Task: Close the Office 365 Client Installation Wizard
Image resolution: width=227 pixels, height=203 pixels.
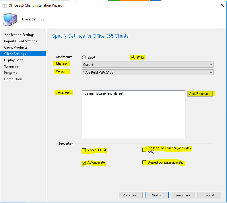Action: 222,5
